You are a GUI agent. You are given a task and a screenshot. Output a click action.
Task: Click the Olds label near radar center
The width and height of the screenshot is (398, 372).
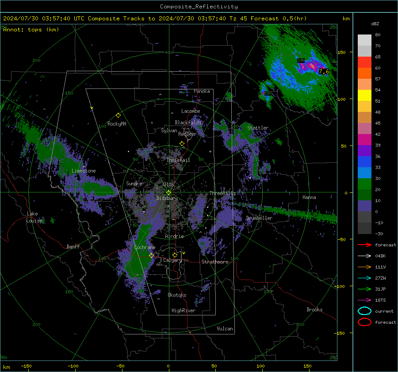168,184
